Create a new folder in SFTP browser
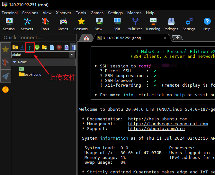This screenshot has width=215, height=175. (44, 47)
